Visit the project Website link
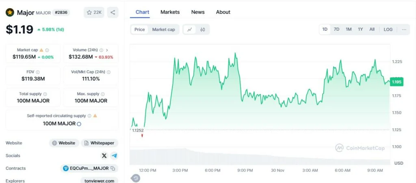Screen dimensions: 416x183 click(64, 143)
